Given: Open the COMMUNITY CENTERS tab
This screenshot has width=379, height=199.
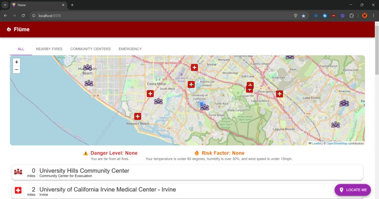Looking at the screenshot, I should 90,49.
